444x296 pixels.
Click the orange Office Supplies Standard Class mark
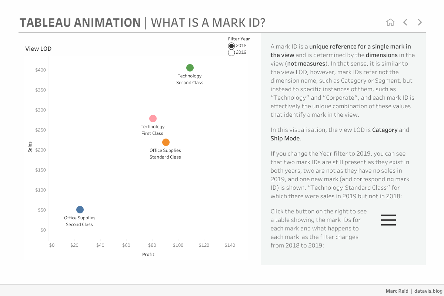tap(166, 142)
